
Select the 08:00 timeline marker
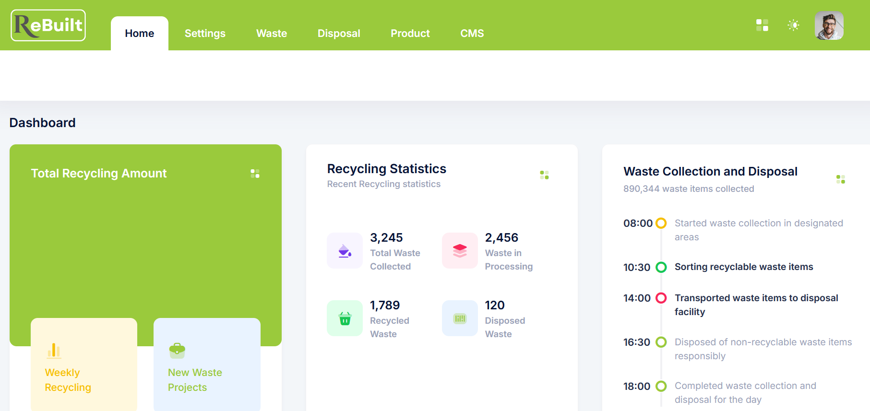tap(661, 223)
